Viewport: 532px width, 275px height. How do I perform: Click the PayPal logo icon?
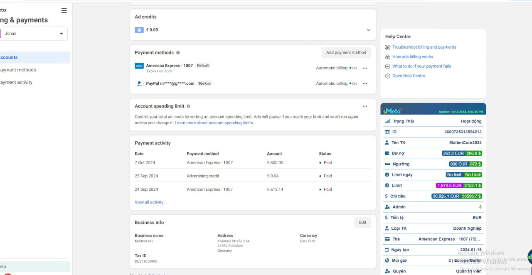coord(139,83)
